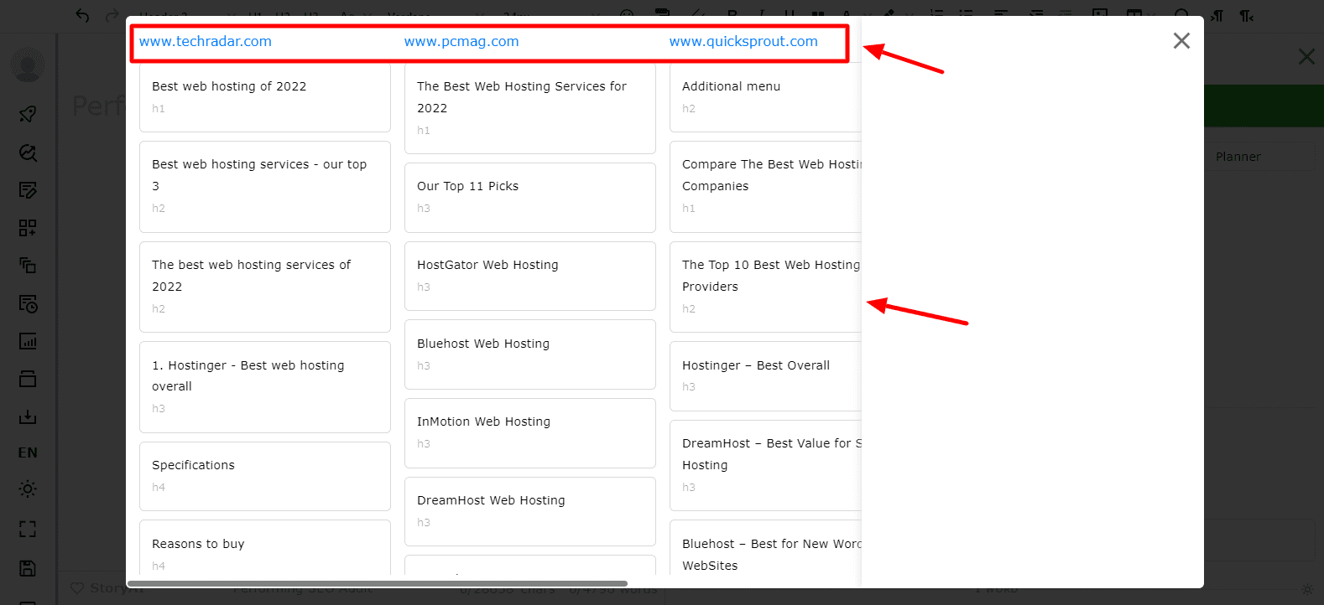The height and width of the screenshot is (605, 1324).
Task: Click the notepad edit icon in sidebar
Action: (x=28, y=190)
